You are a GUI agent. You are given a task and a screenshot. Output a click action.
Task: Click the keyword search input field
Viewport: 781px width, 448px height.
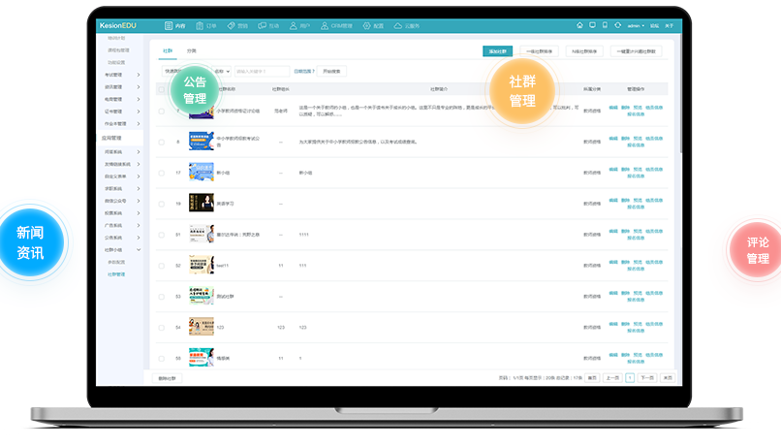[x=262, y=71]
